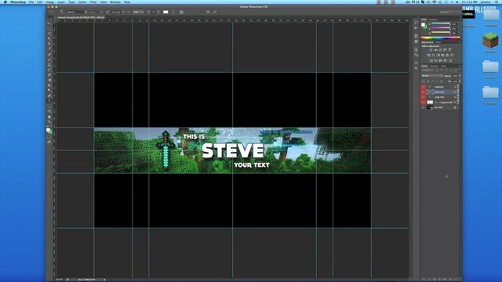The height and width of the screenshot is (282, 502).
Task: Select the Hand tool
Action: [49, 117]
